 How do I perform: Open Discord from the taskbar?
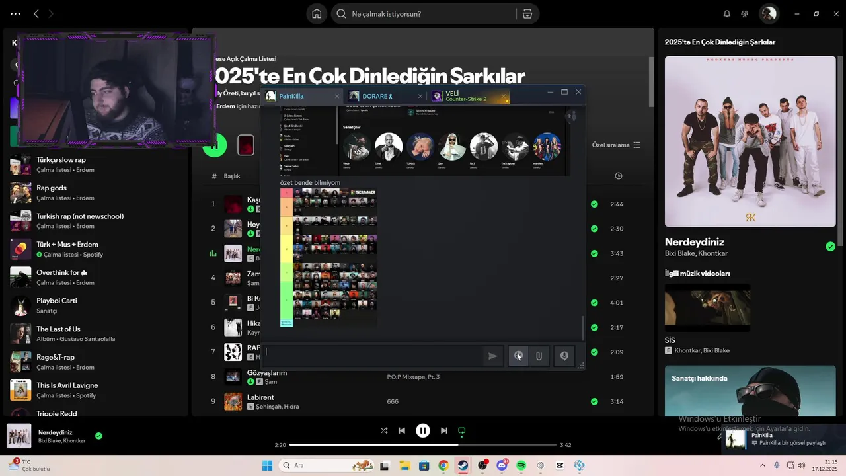502,465
